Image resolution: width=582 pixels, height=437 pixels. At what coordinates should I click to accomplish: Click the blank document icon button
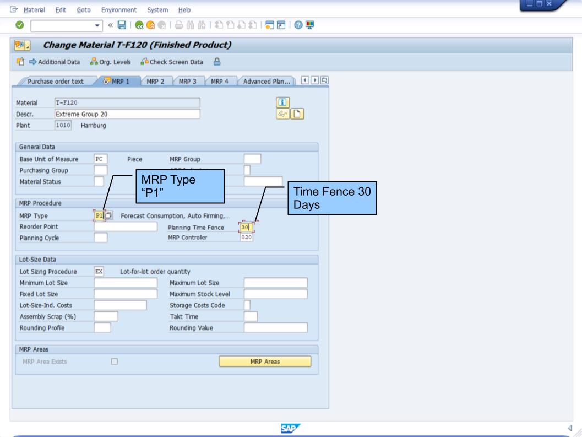[x=297, y=114]
